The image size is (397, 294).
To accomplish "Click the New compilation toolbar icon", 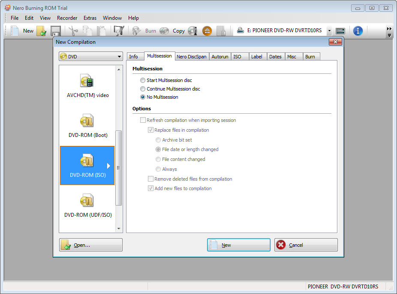I will [15, 31].
